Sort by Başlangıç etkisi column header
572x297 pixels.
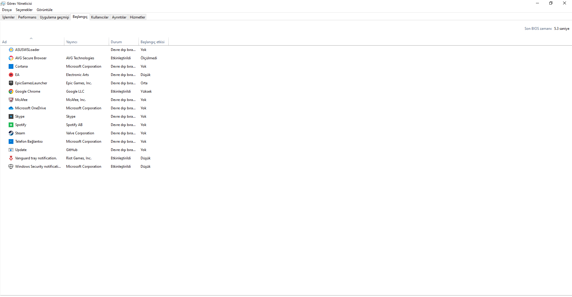coord(153,42)
